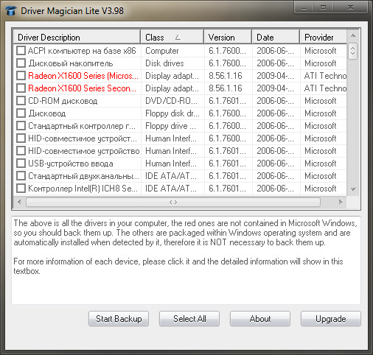Click the Start Backup button
This screenshot has height=355, width=373.
point(119,319)
